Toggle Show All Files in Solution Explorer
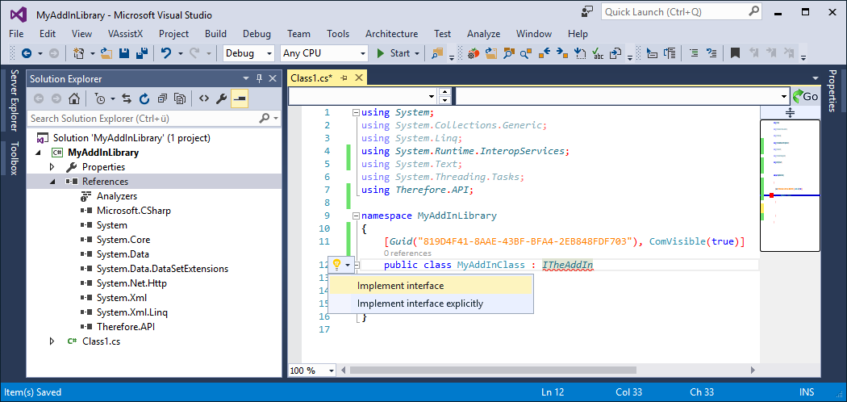Viewport: 847px width, 402px height. [180, 98]
